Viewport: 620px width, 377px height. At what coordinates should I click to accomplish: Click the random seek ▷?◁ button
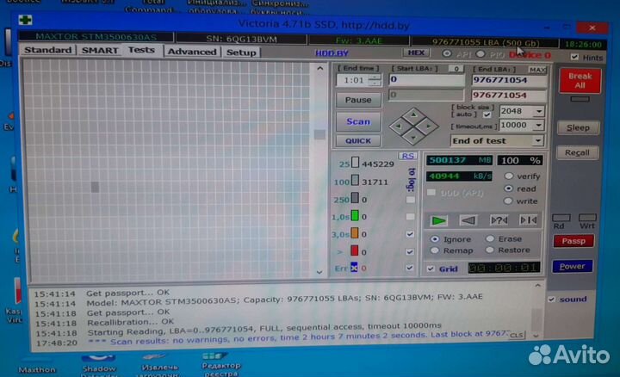click(499, 219)
